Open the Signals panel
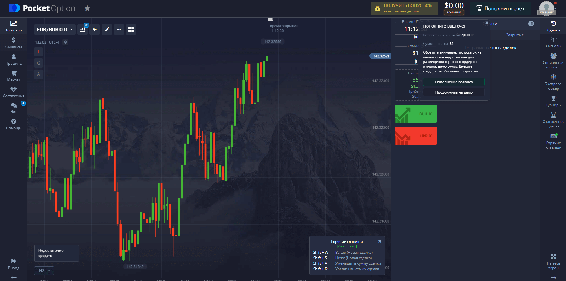 tap(553, 42)
